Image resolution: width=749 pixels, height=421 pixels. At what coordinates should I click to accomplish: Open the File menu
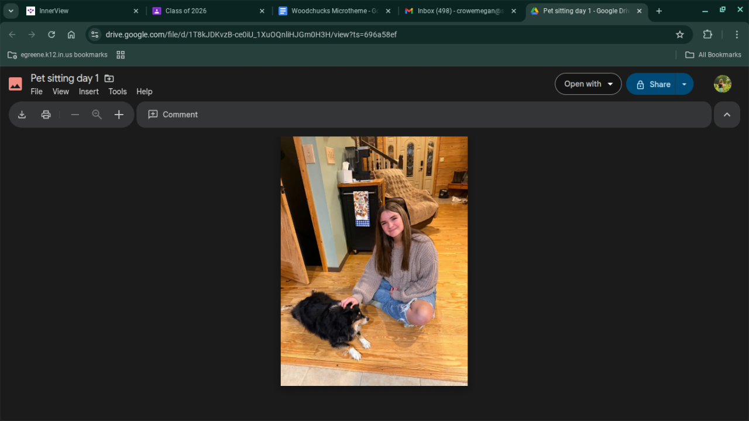tap(36, 92)
